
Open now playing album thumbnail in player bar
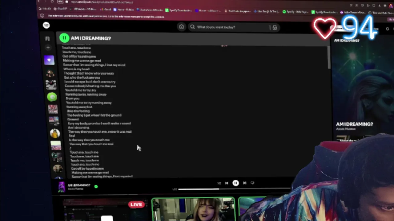pos(62,187)
